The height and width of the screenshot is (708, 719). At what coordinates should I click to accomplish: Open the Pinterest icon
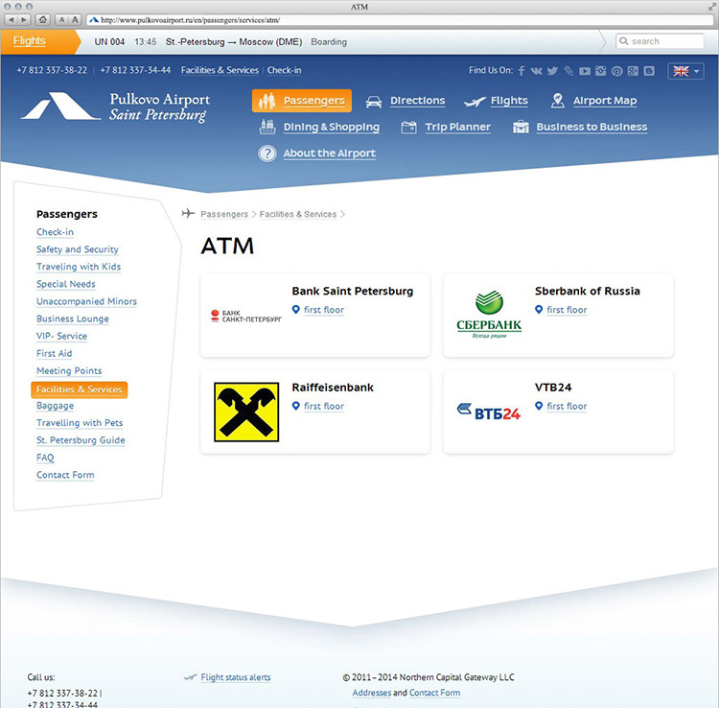pyautogui.click(x=616, y=71)
